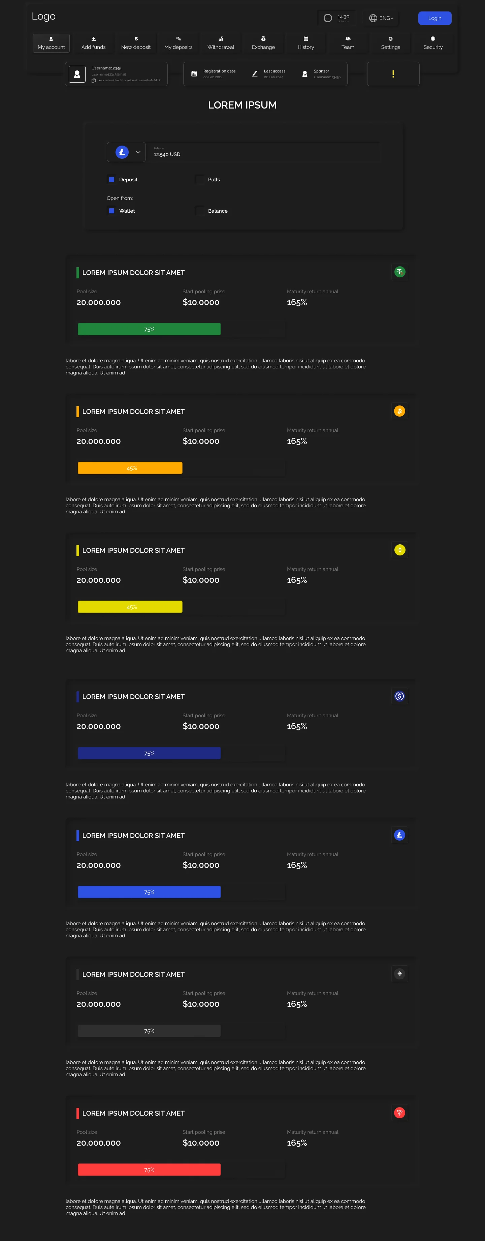The image size is (485, 1241).
Task: Click the Balance 12.540 USD field
Action: click(264, 152)
